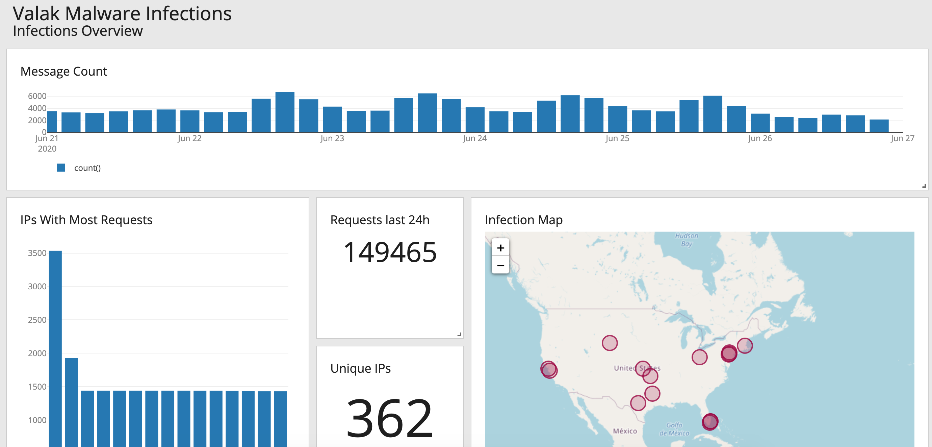
Task: Click the Unique IPs widget title
Action: pos(360,369)
